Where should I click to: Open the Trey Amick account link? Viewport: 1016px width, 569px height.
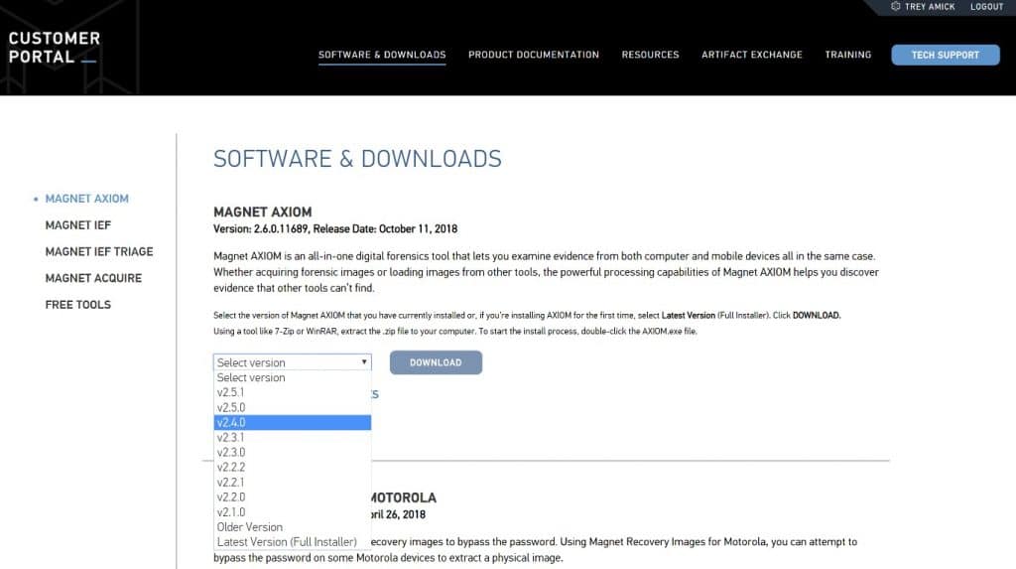(x=929, y=7)
